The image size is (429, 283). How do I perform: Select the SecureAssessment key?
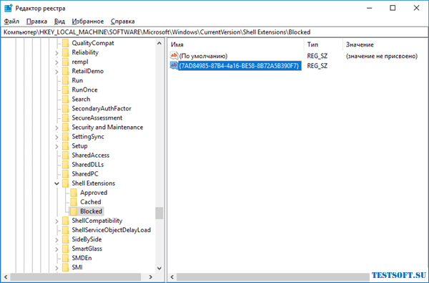(97, 118)
